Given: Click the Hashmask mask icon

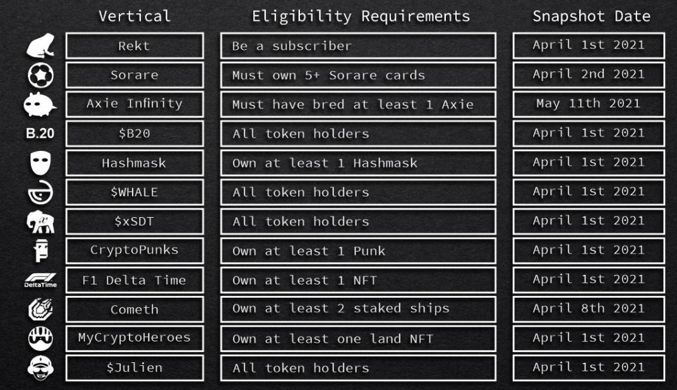Looking at the screenshot, I should [40, 163].
